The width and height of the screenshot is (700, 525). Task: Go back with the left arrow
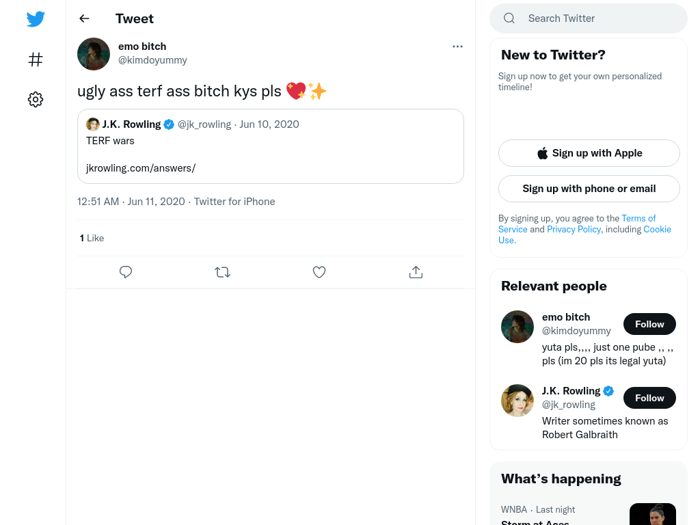pyautogui.click(x=84, y=18)
